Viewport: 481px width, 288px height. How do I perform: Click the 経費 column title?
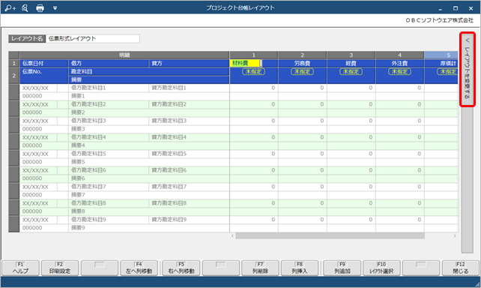point(351,63)
